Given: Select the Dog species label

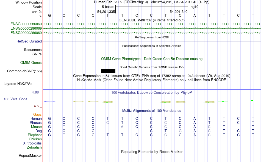Looking at the screenshot, I should point(39,131).
